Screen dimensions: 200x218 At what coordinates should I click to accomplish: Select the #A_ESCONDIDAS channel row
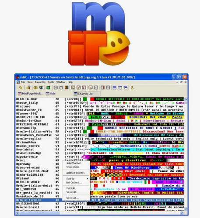point(100,204)
